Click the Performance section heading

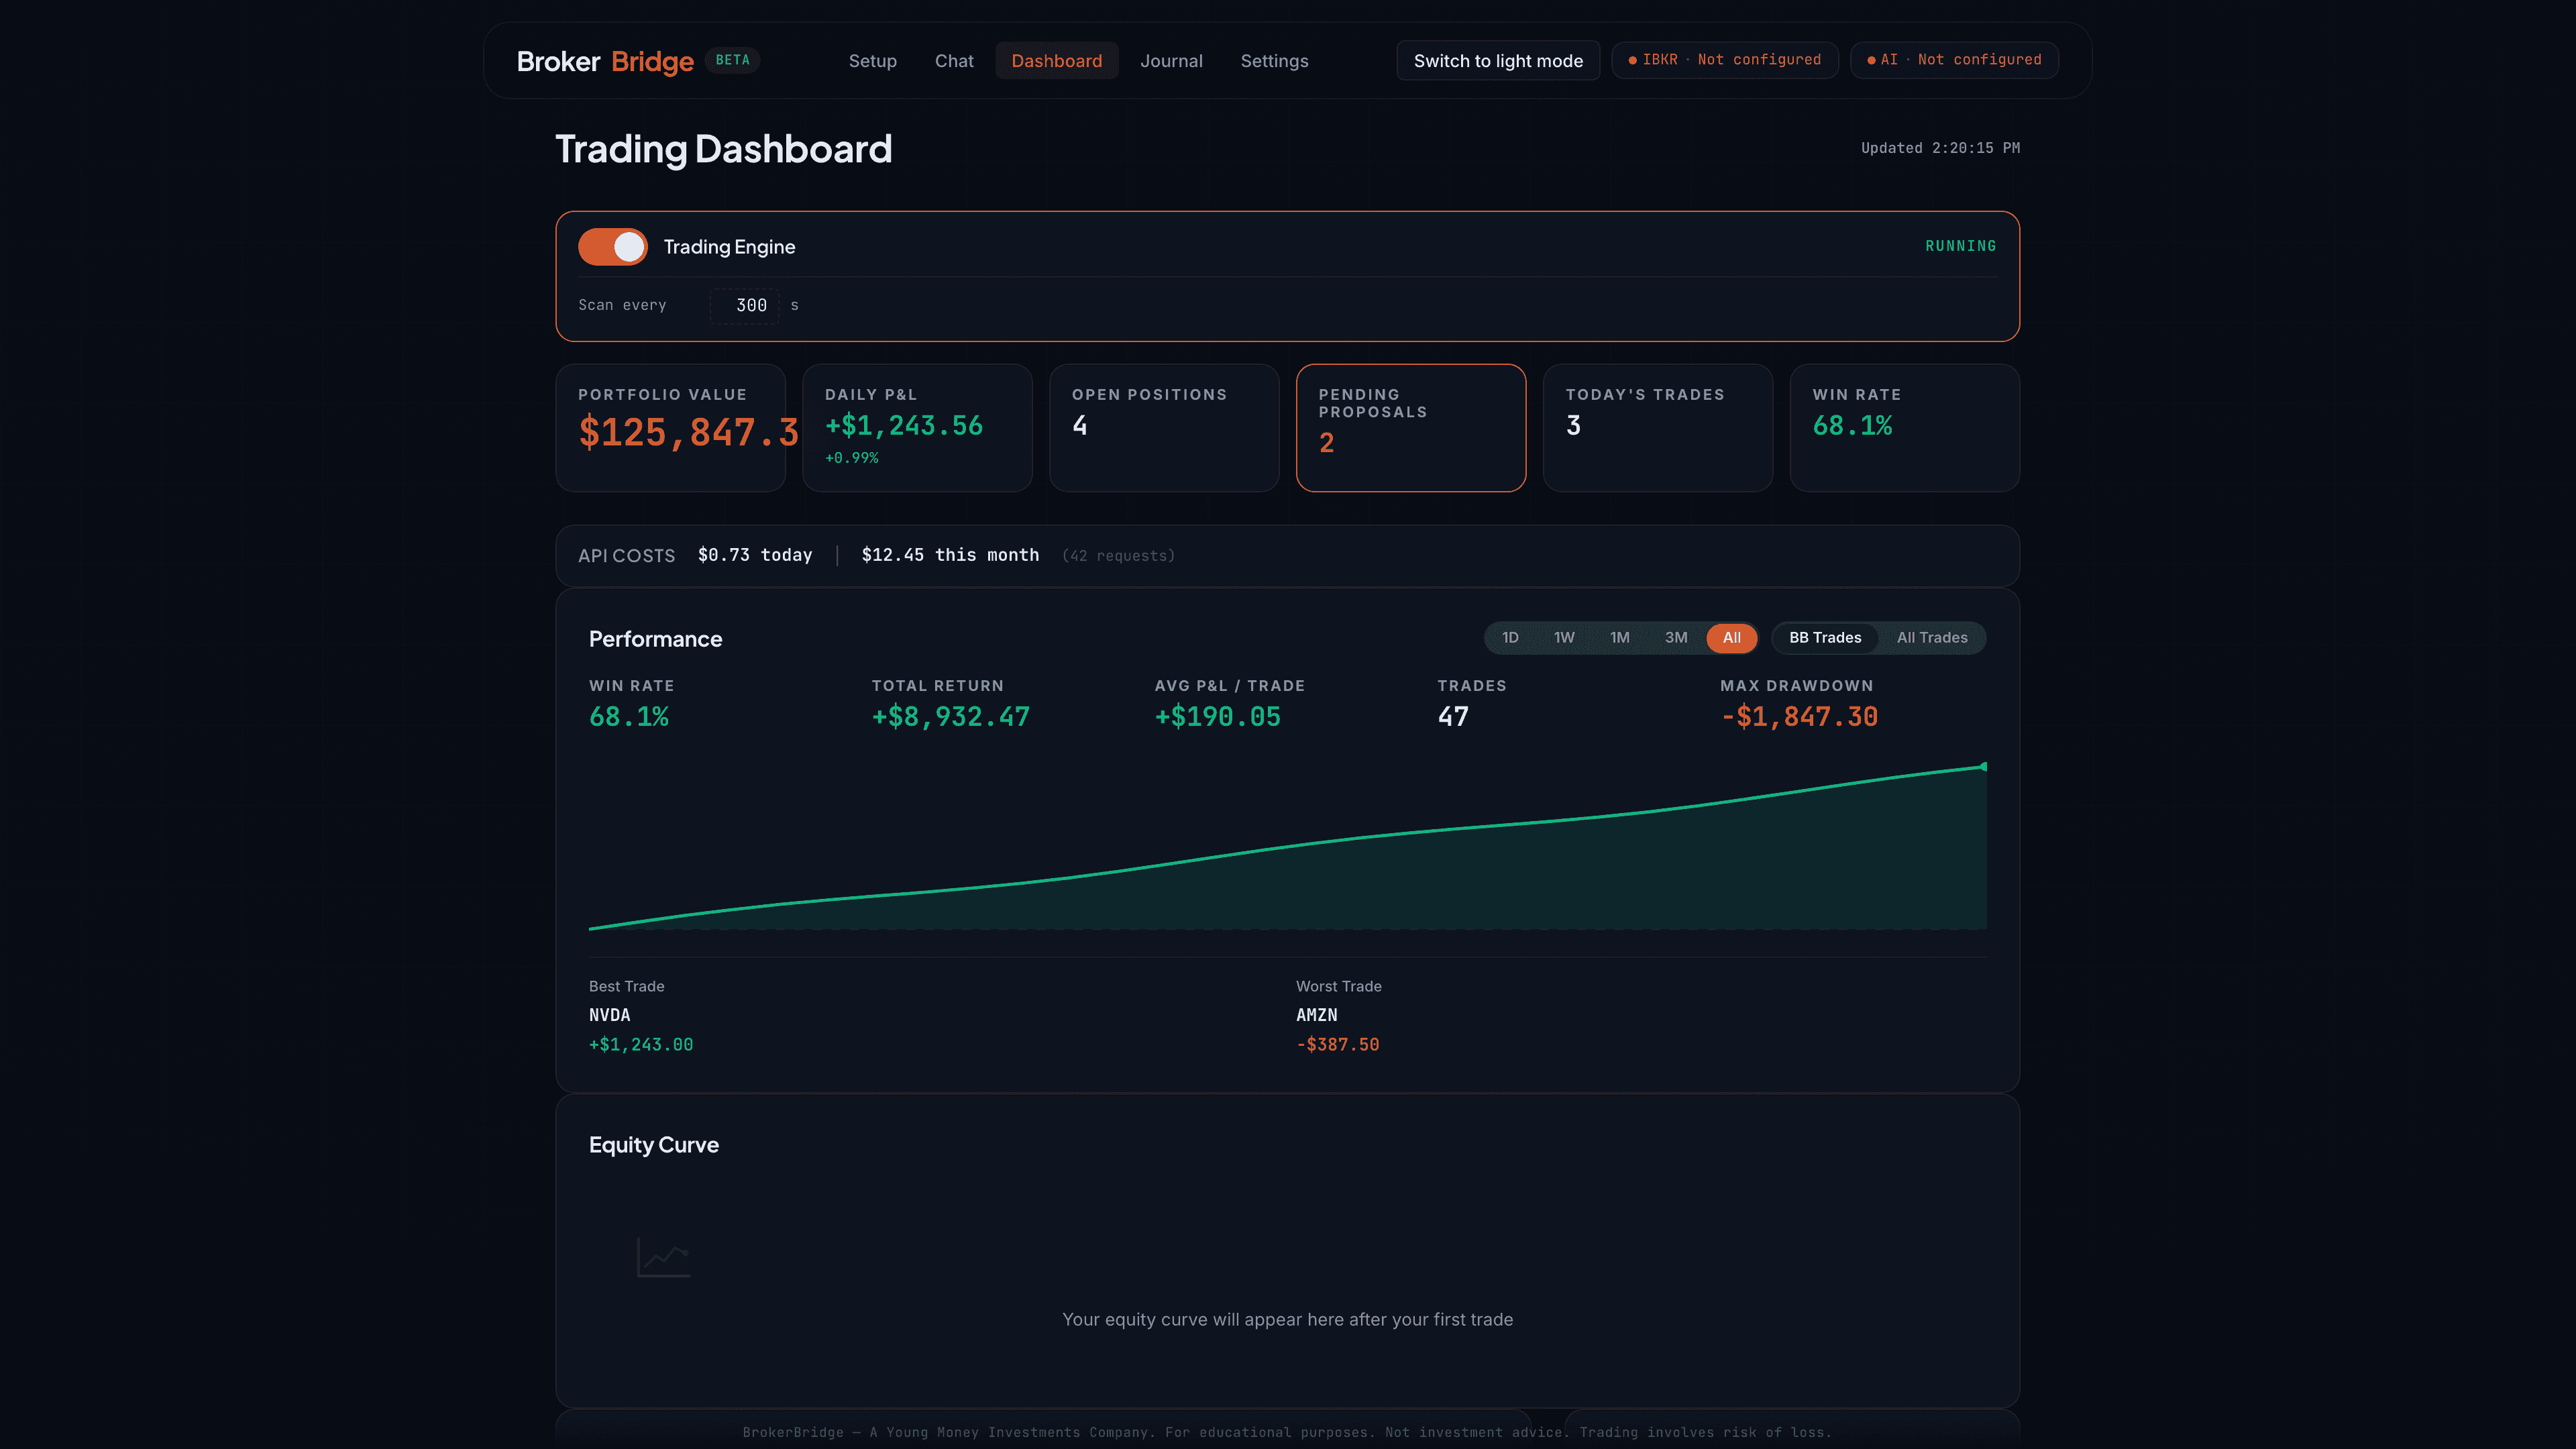pyautogui.click(x=655, y=639)
